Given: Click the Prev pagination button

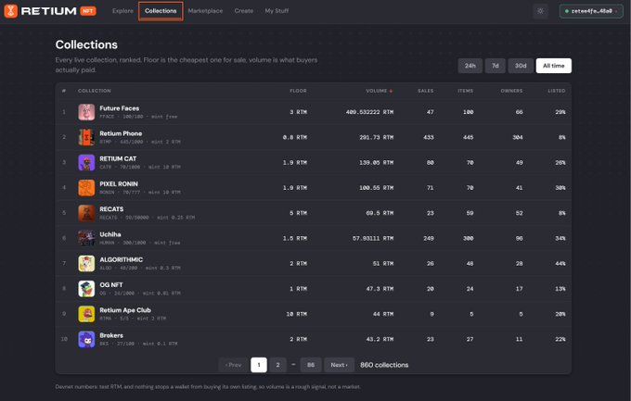Looking at the screenshot, I should [234, 365].
